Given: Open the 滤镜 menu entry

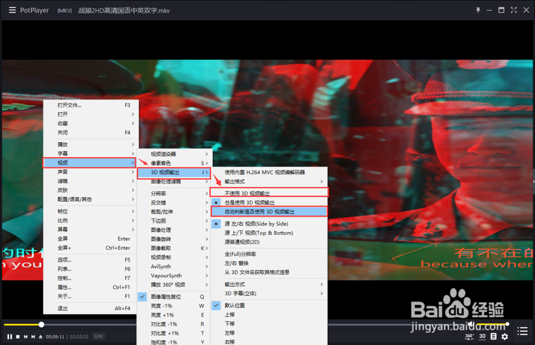Looking at the screenshot, I should (90, 181).
